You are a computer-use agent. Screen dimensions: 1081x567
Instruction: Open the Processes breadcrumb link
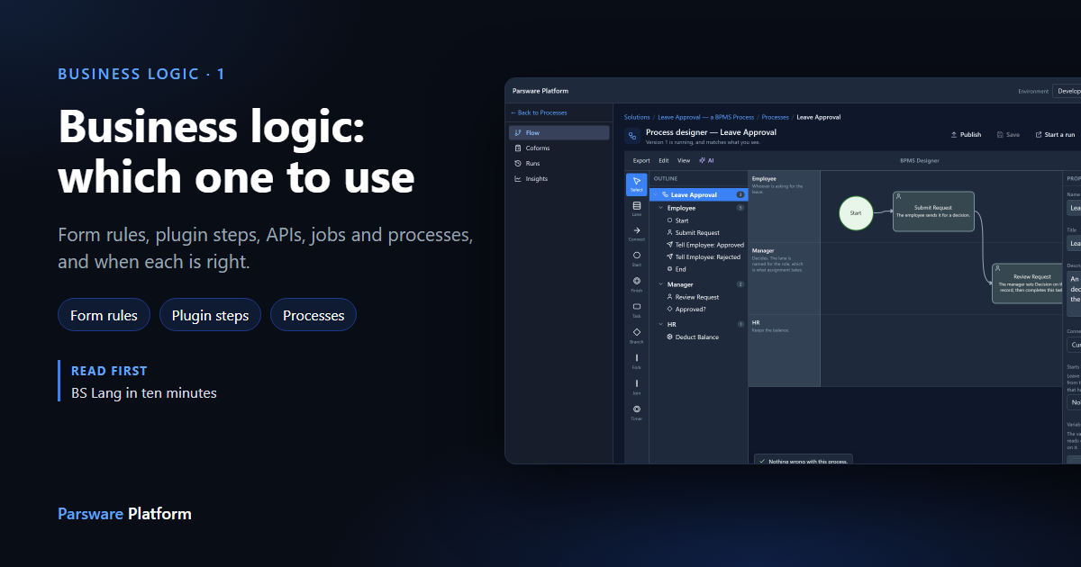coord(776,117)
